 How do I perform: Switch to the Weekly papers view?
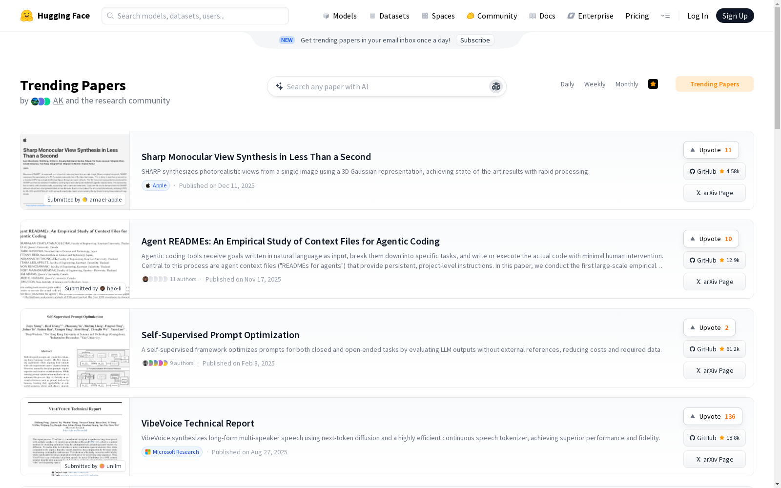595,84
